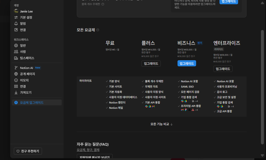266x160 pixels.
Task: Click the 팀스페이스 building icon
Action: tap(16, 58)
